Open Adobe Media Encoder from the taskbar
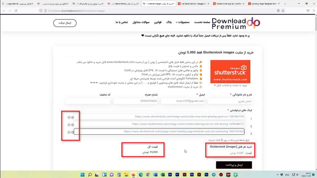 pos(192,175)
